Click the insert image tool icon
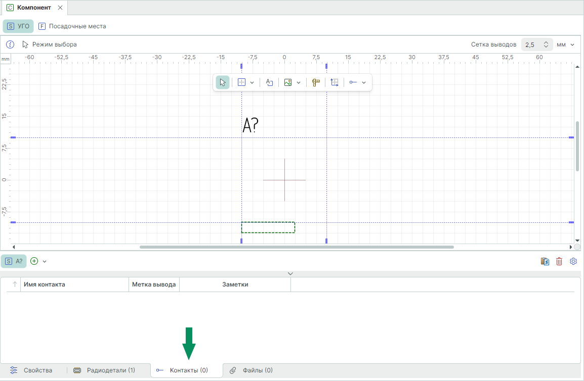The height and width of the screenshot is (381, 584). click(x=288, y=82)
